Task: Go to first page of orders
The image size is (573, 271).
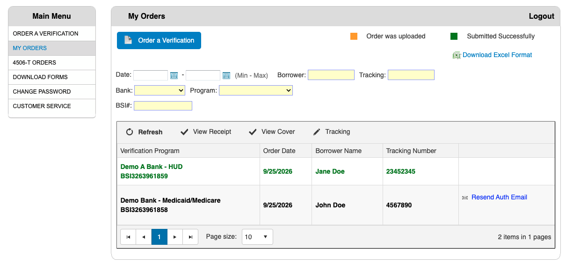Action: [128, 237]
